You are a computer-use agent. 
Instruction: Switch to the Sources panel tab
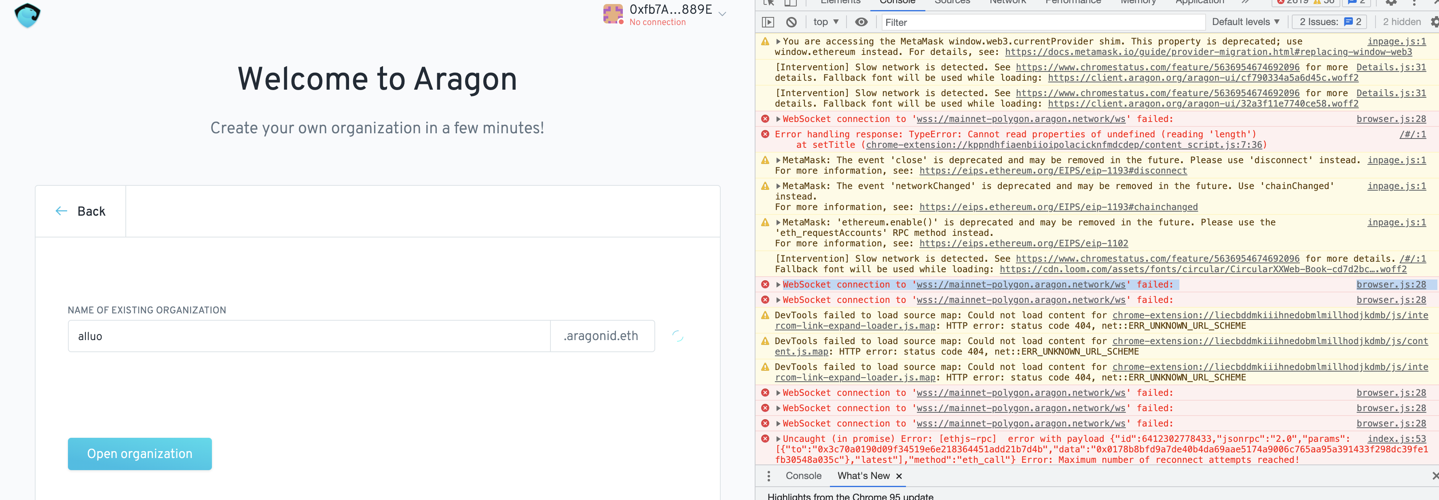pos(951,2)
